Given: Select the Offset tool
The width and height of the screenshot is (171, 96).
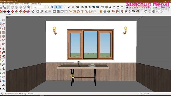Looking at the screenshot, I should click(x=3, y=56).
